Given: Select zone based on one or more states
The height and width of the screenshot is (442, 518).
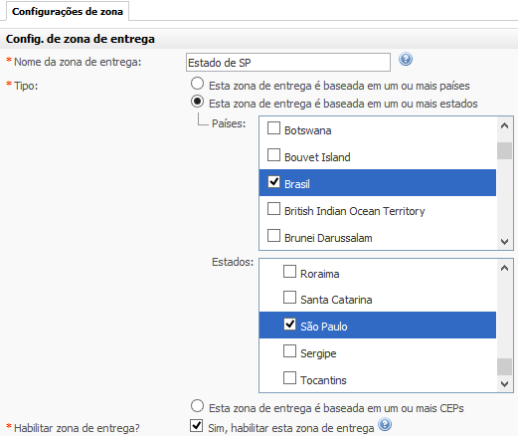Looking at the screenshot, I should coord(197,102).
